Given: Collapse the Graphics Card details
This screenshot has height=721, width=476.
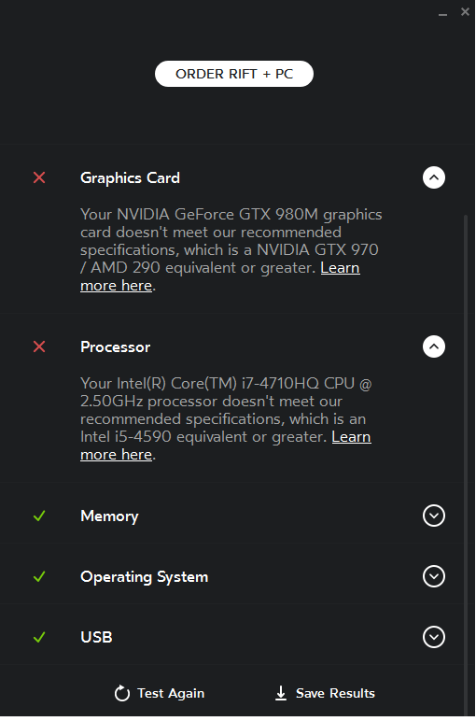Looking at the screenshot, I should coord(434,177).
